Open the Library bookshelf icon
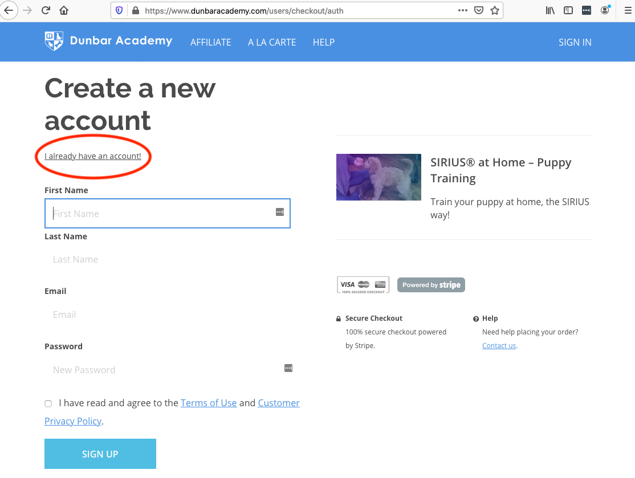The image size is (635, 478). point(550,10)
